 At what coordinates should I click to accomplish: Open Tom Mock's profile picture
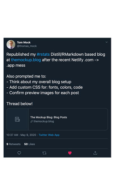[x=11, y=44]
